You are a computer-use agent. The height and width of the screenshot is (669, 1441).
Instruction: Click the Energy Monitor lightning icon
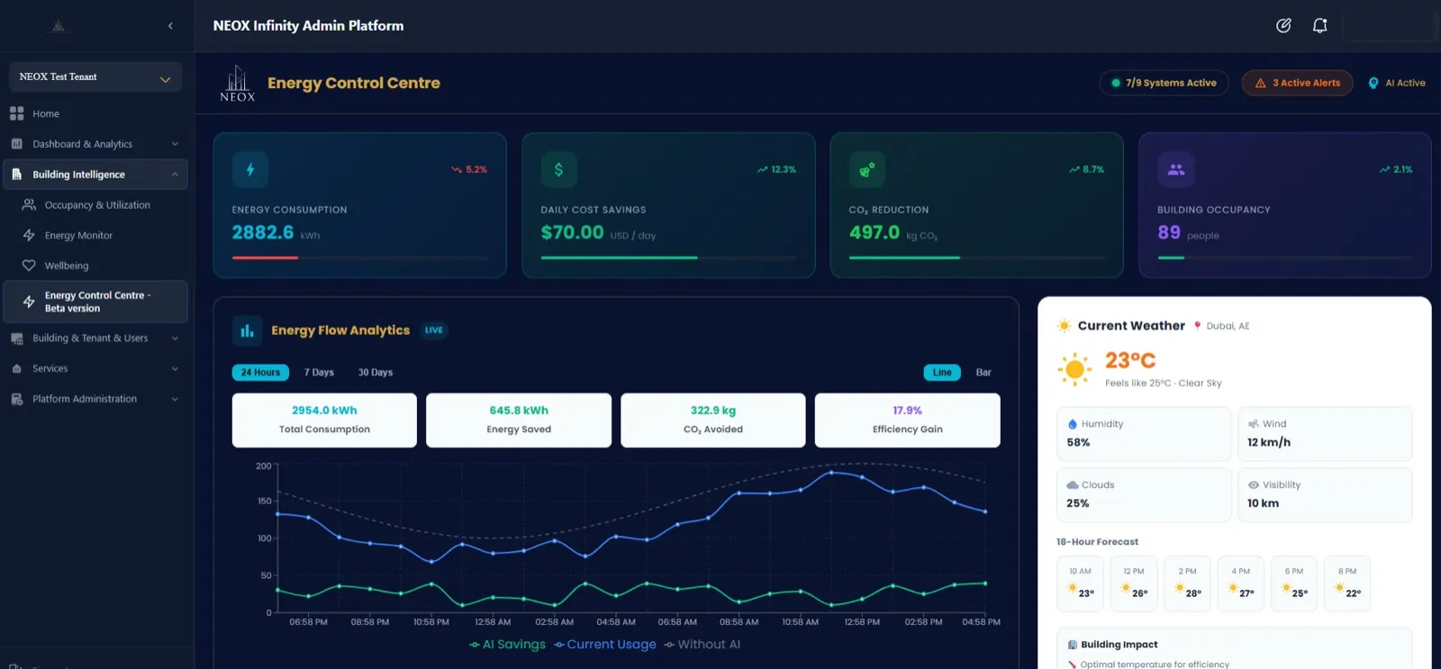[29, 235]
